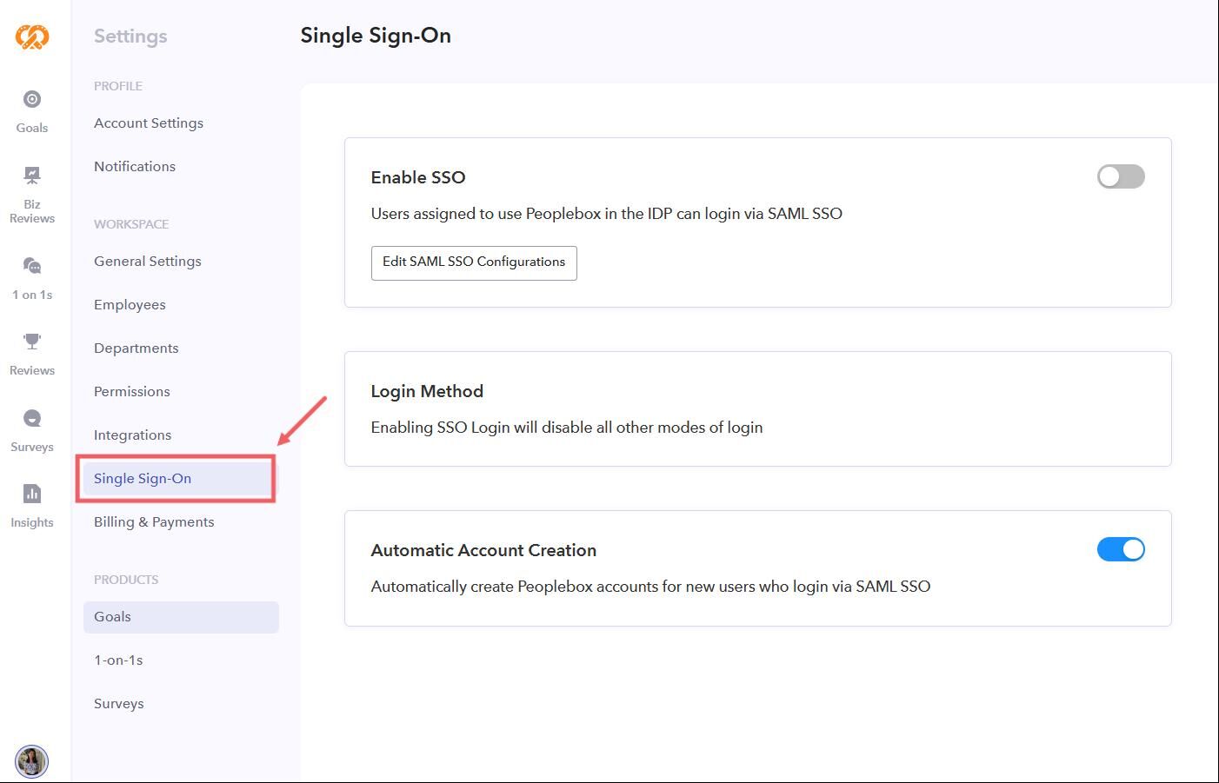Viewport: 1219px width, 783px height.
Task: Open General Settings page
Action: (148, 262)
